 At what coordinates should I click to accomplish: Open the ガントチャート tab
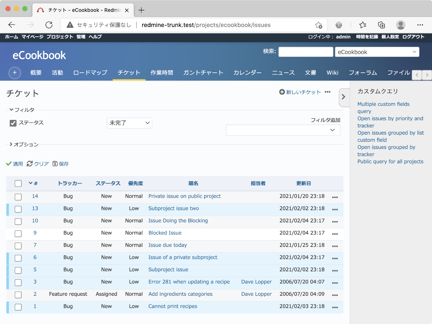coord(203,73)
